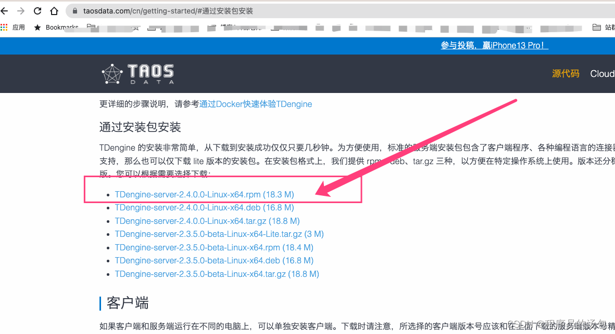Viewport: 615px width, 334px height.
Task: Open the Cloud navigation item
Action: pos(602,73)
